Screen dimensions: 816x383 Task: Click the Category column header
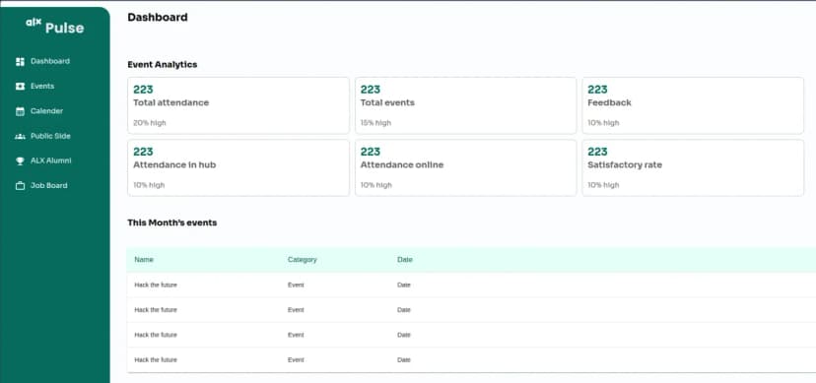[302, 260]
